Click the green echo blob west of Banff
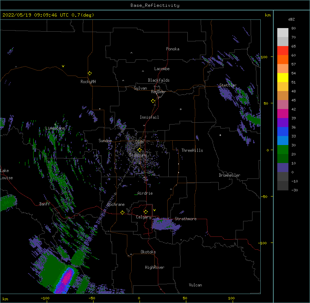 tap(8, 202)
